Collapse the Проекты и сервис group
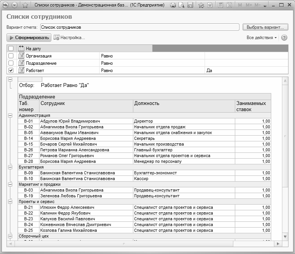Screen dimensions: 295x254 tap(10, 202)
